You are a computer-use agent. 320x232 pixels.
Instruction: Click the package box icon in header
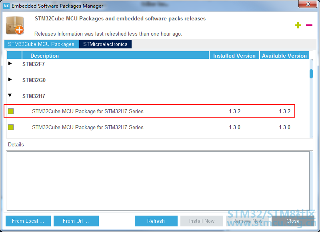coord(15,25)
